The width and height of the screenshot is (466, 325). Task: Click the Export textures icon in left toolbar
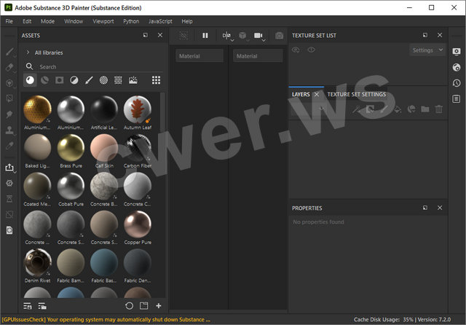click(x=9, y=167)
